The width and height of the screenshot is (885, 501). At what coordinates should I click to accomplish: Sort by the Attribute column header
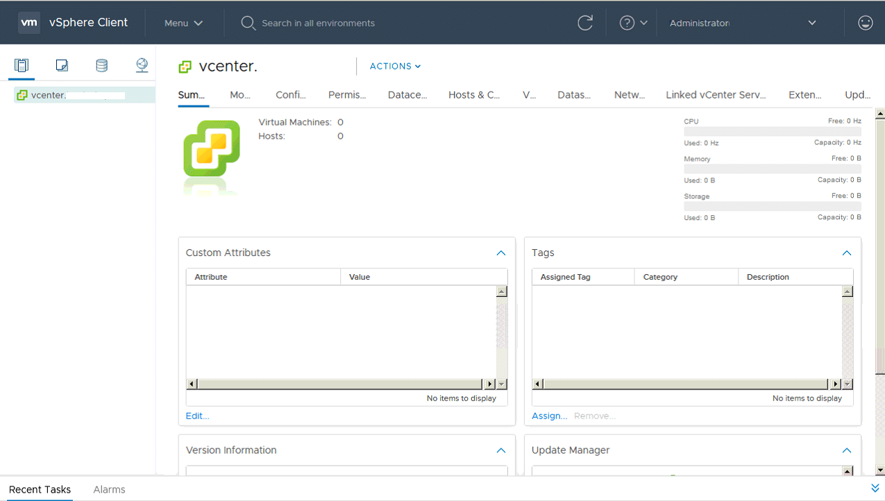(263, 277)
